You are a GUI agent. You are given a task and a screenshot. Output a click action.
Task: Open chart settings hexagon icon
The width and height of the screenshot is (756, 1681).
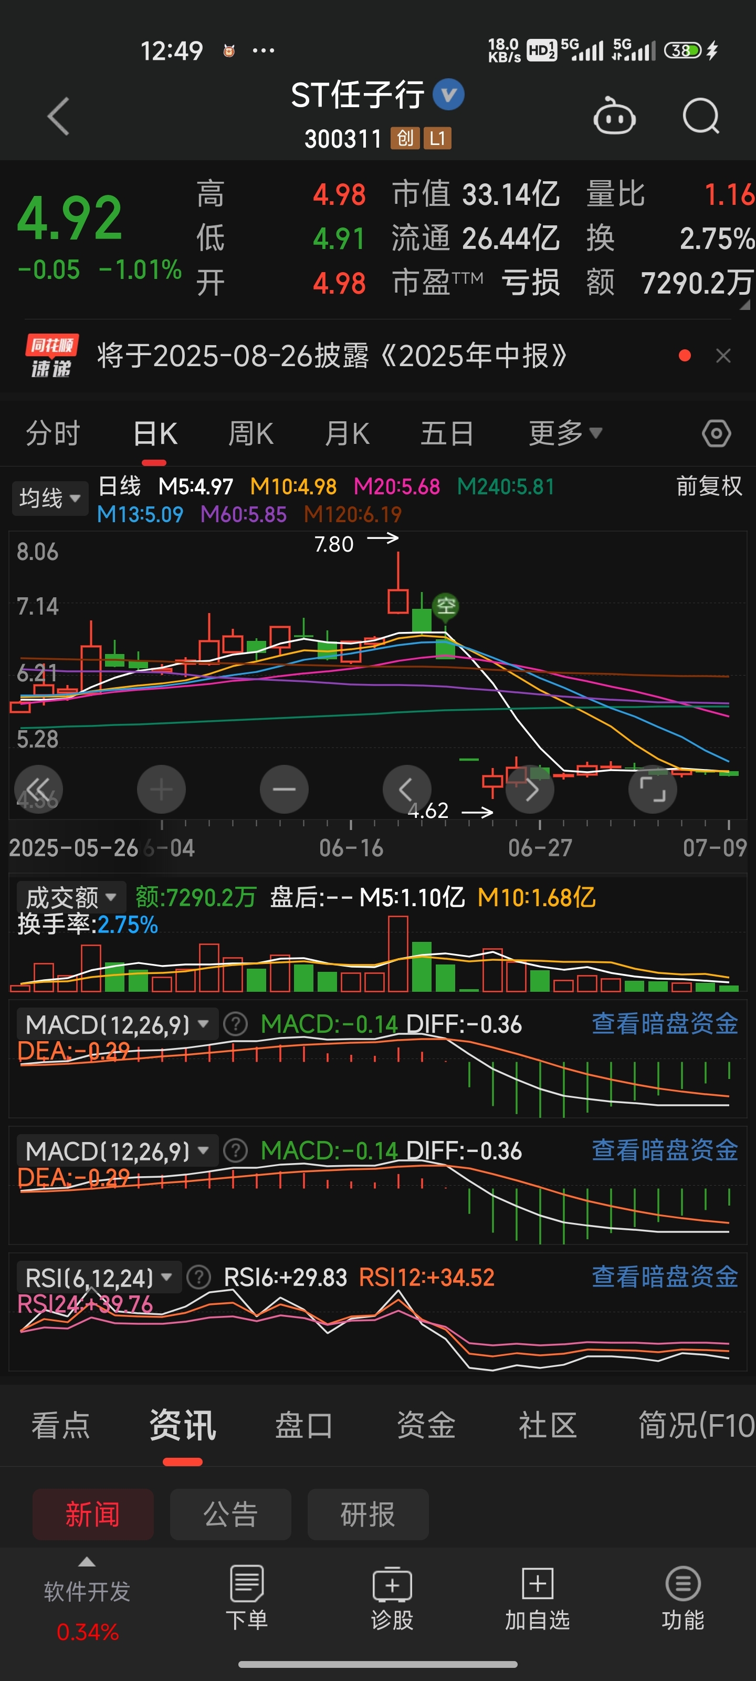pos(716,433)
